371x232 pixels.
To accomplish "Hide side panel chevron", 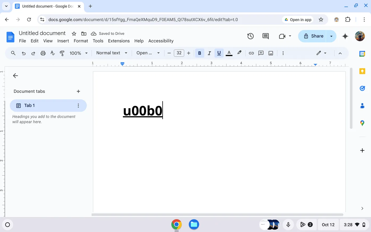I will point(362,208).
